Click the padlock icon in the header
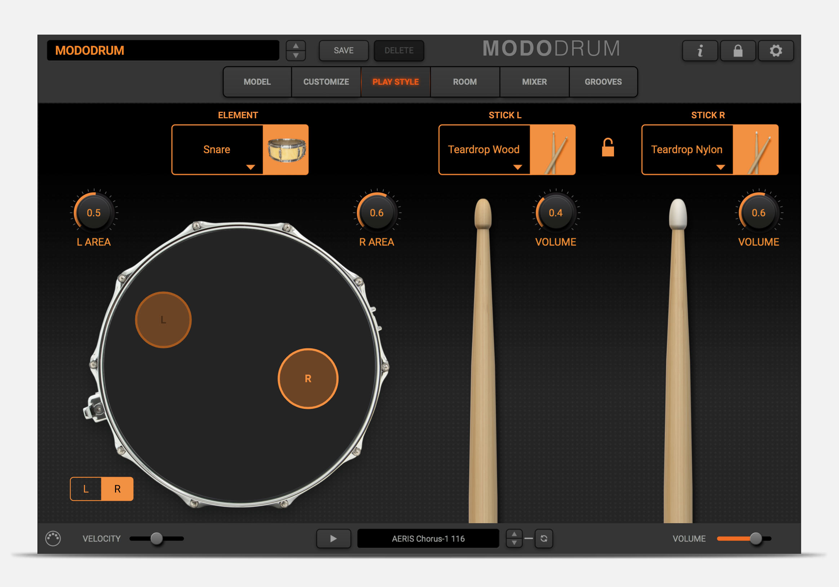The height and width of the screenshot is (587, 839). pyautogui.click(x=738, y=50)
